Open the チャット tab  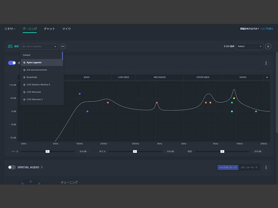point(50,29)
